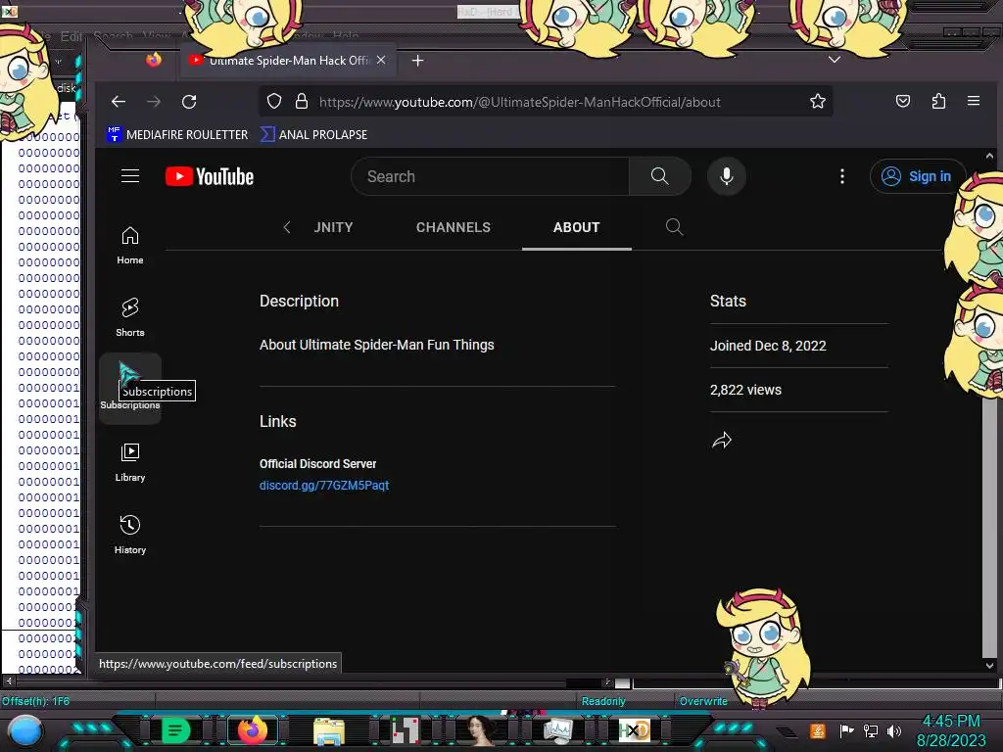The height and width of the screenshot is (752, 1003).
Task: Open Subscriptions from the sidebar
Action: [130, 389]
